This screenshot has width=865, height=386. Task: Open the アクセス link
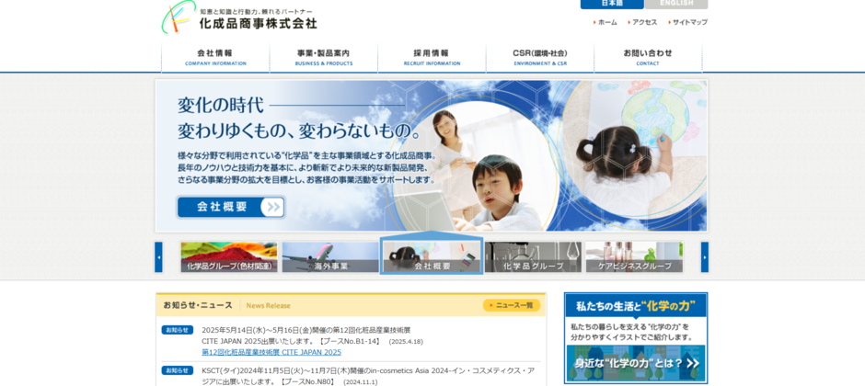pyautogui.click(x=642, y=23)
